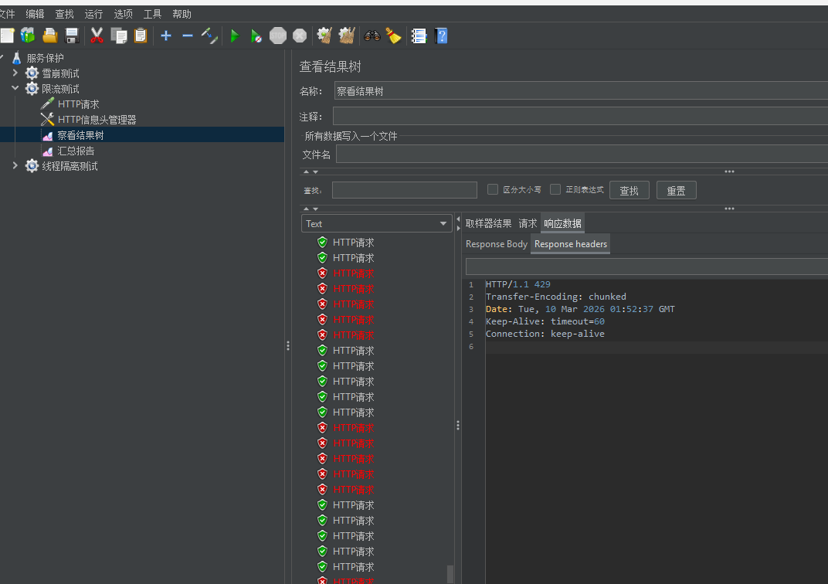The image size is (828, 584).
Task: Click the 重置 button
Action: pos(676,190)
